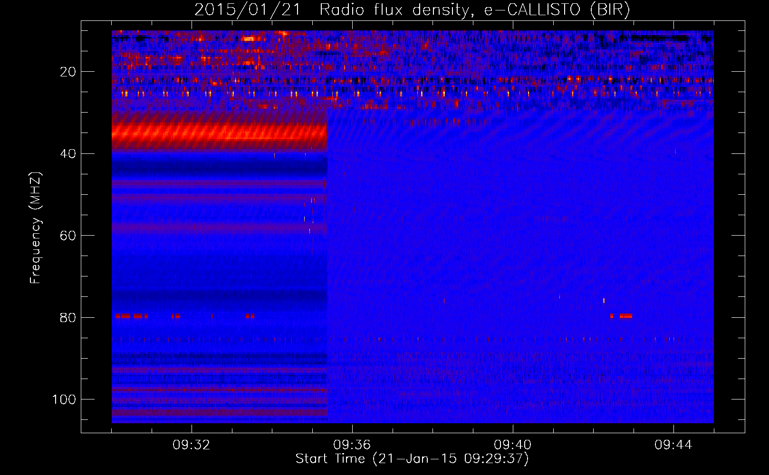Click the 80 frequency tick label

click(x=68, y=317)
